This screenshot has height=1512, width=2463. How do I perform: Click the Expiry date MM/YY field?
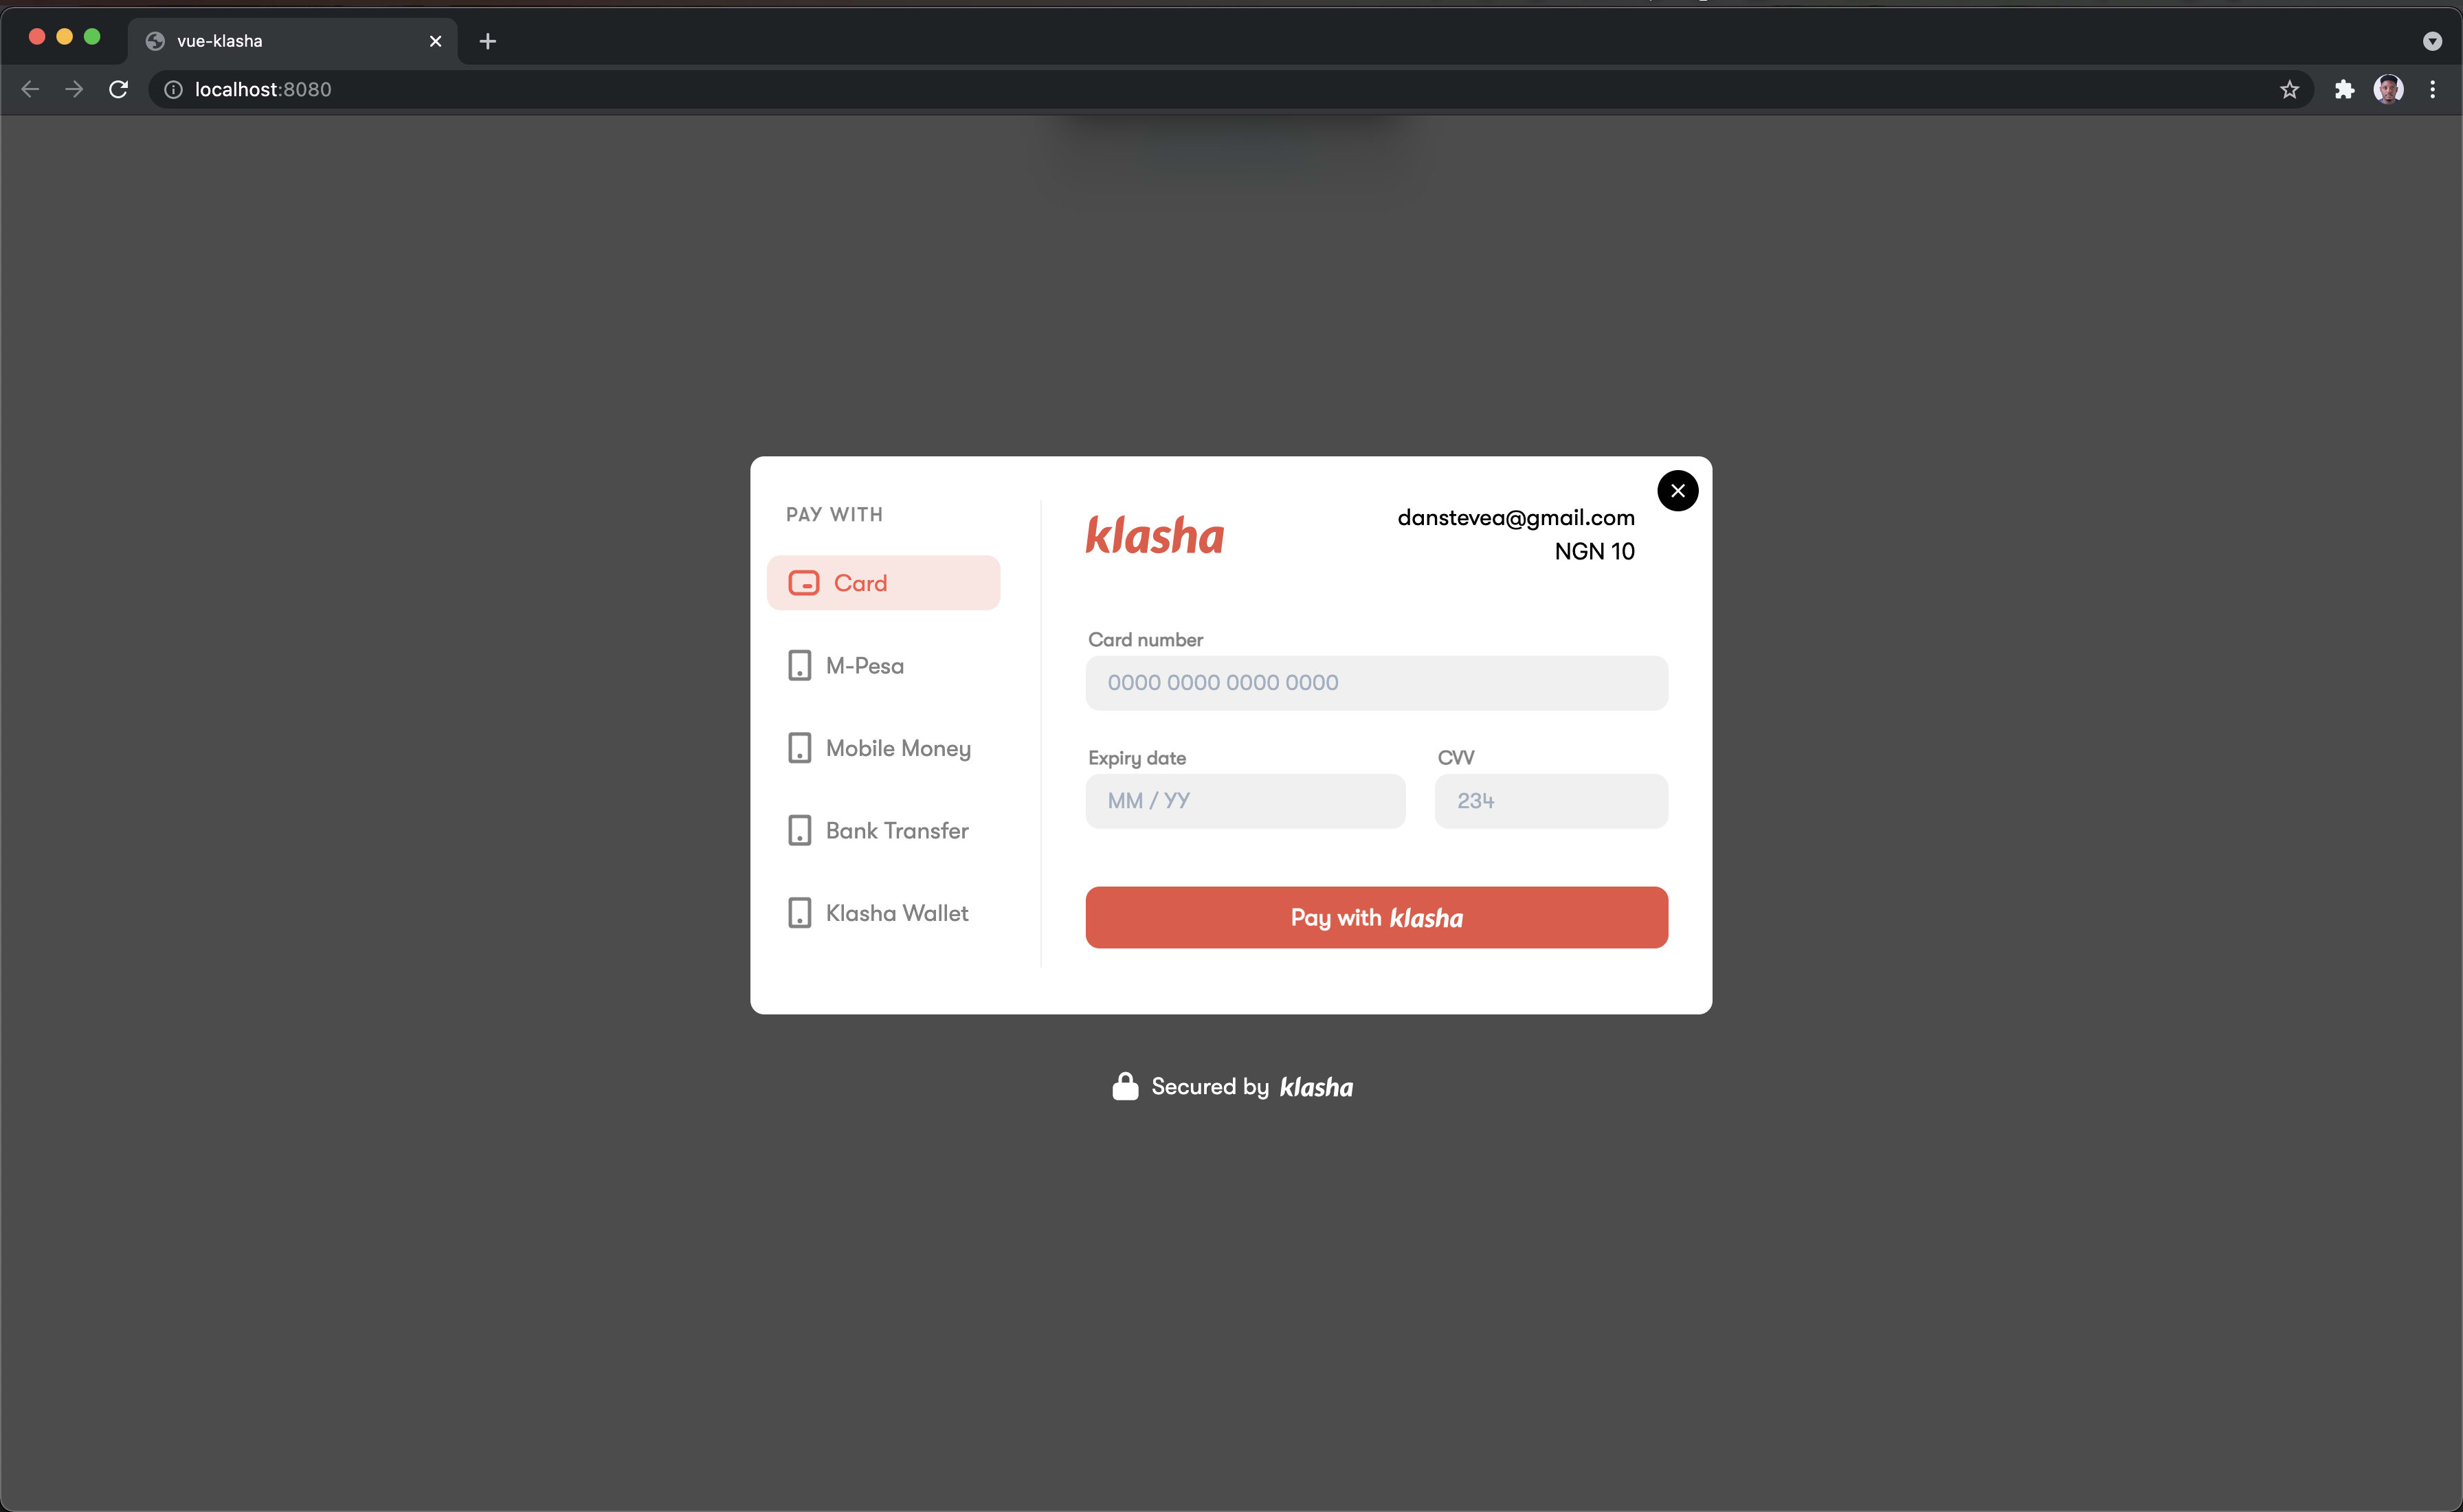click(x=1245, y=801)
